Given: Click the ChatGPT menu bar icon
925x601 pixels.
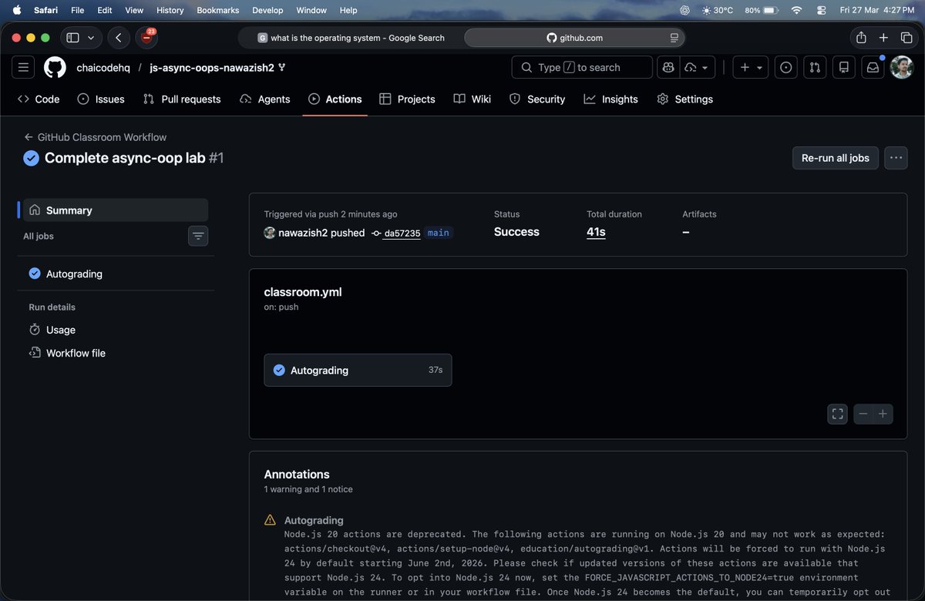Looking at the screenshot, I should pyautogui.click(x=684, y=10).
